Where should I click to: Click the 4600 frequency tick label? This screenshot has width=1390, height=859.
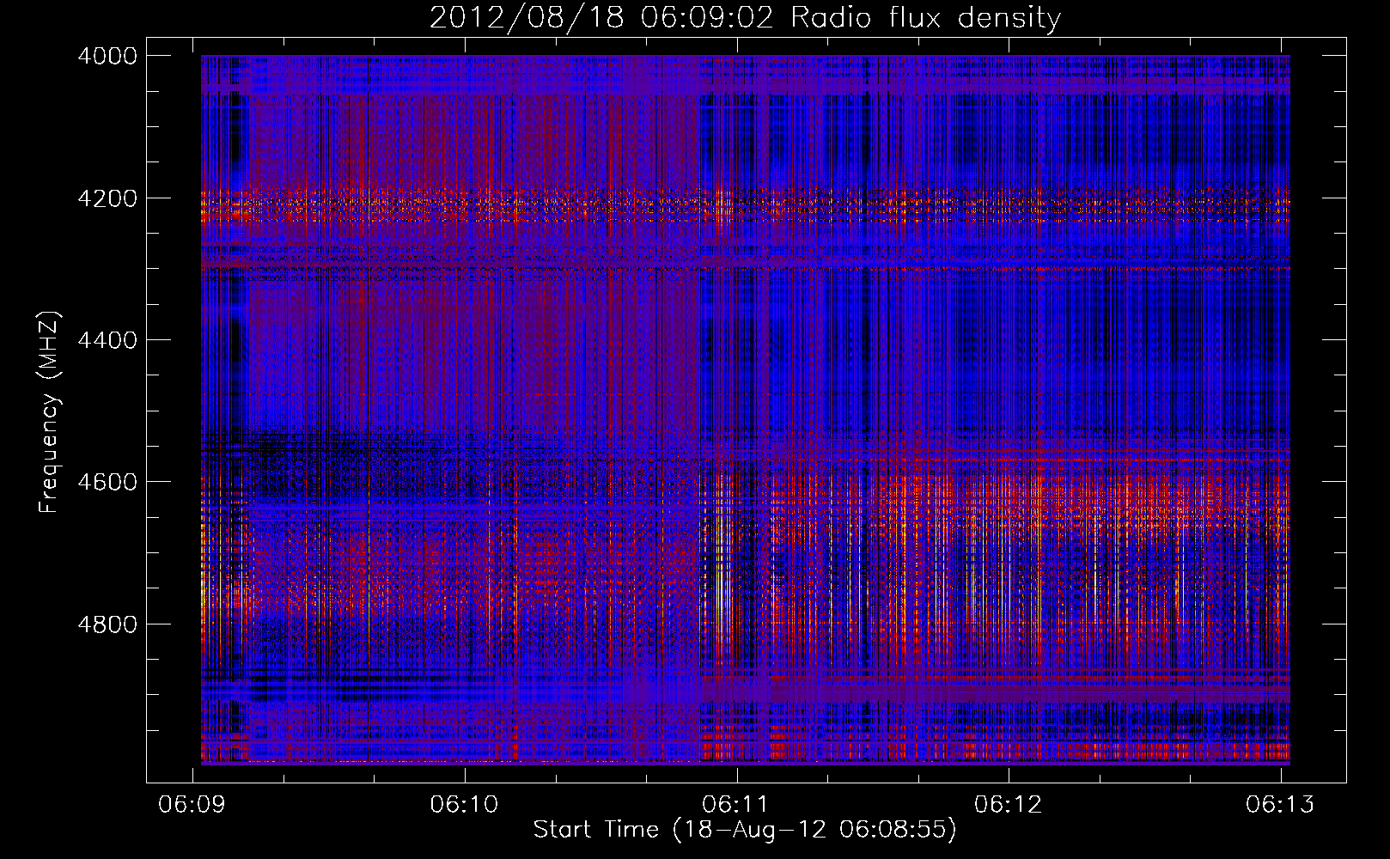coord(107,482)
